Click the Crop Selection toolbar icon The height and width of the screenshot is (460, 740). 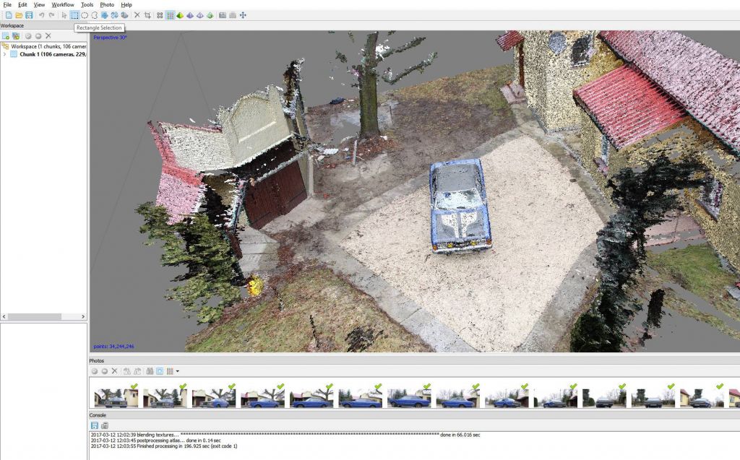pyautogui.click(x=147, y=15)
